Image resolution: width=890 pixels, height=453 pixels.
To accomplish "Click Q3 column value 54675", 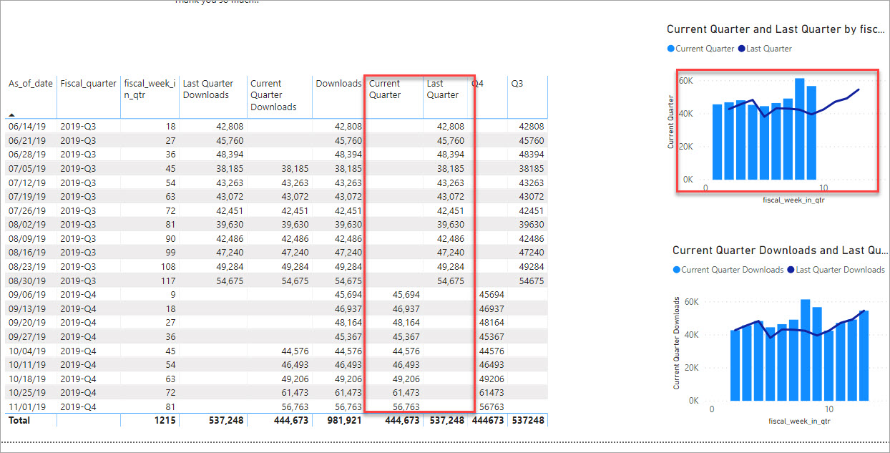I will pyautogui.click(x=530, y=281).
